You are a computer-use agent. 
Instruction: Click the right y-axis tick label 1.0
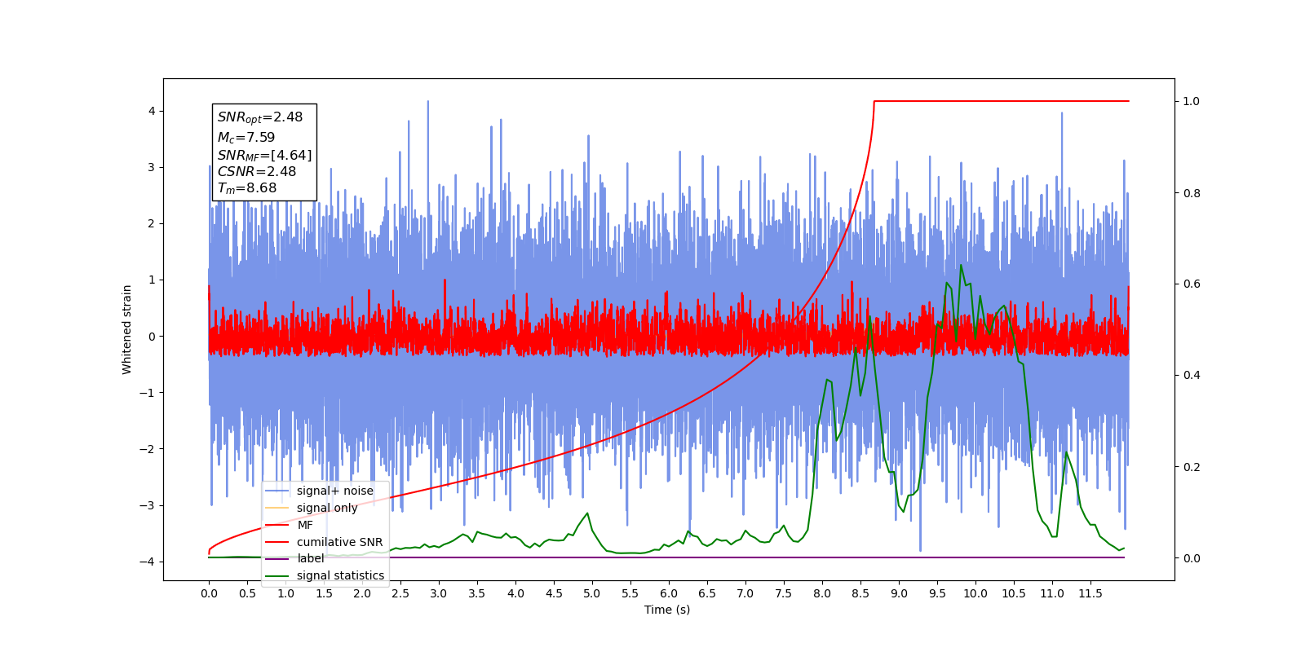click(1192, 101)
